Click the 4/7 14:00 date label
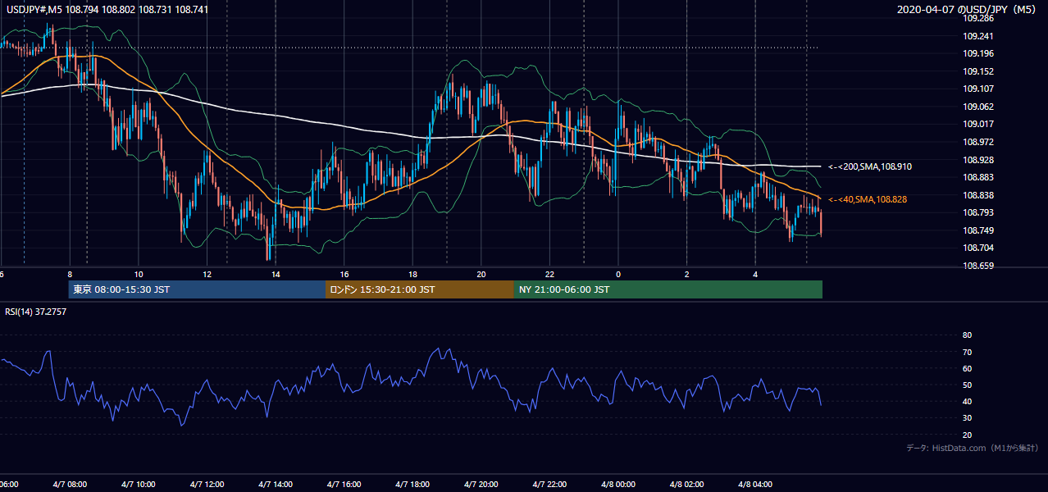The width and height of the screenshot is (1048, 492). [276, 485]
